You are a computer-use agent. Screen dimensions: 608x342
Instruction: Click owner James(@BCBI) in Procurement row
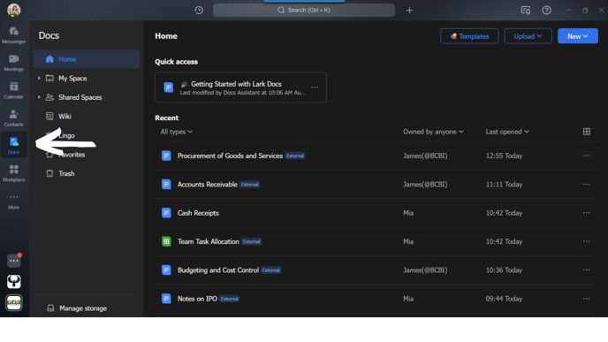point(425,156)
